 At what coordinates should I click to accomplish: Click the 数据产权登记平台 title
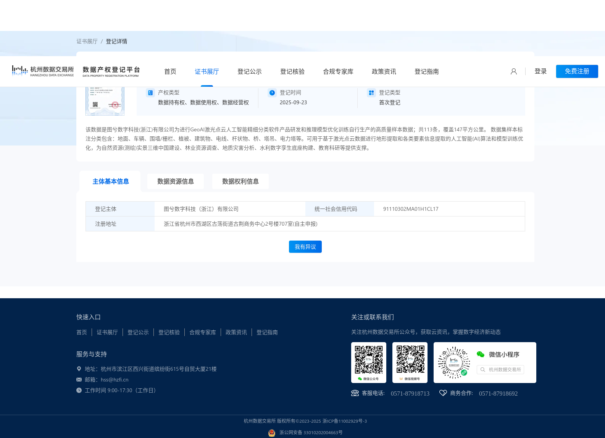pos(111,71)
